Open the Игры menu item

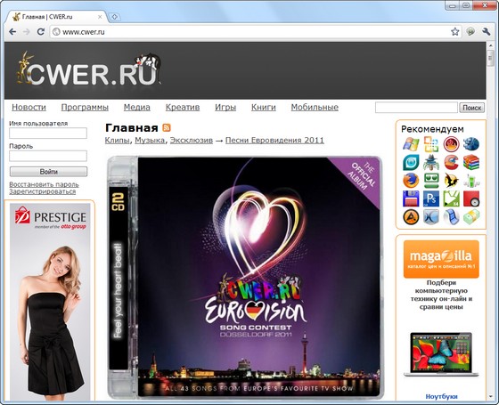point(225,108)
